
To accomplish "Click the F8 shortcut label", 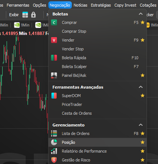I will click(x=136, y=133).
